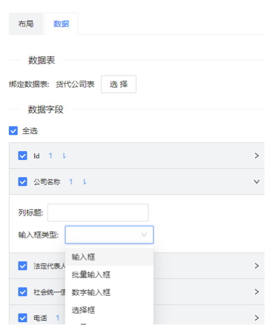Viewport: 265px width, 325px height.
Task: Select the 数据 tab
Action: coord(61,24)
